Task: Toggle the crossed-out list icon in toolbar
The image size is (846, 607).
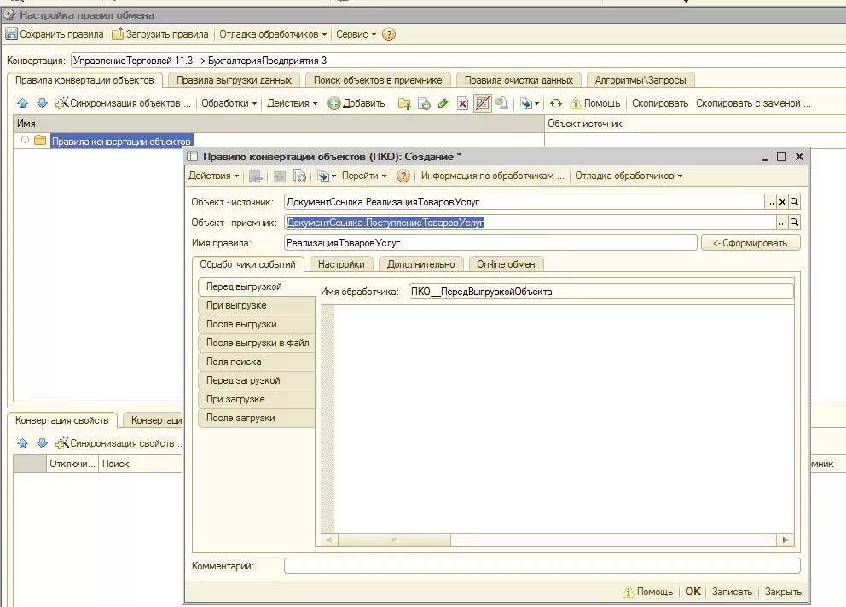Action: coord(483,104)
